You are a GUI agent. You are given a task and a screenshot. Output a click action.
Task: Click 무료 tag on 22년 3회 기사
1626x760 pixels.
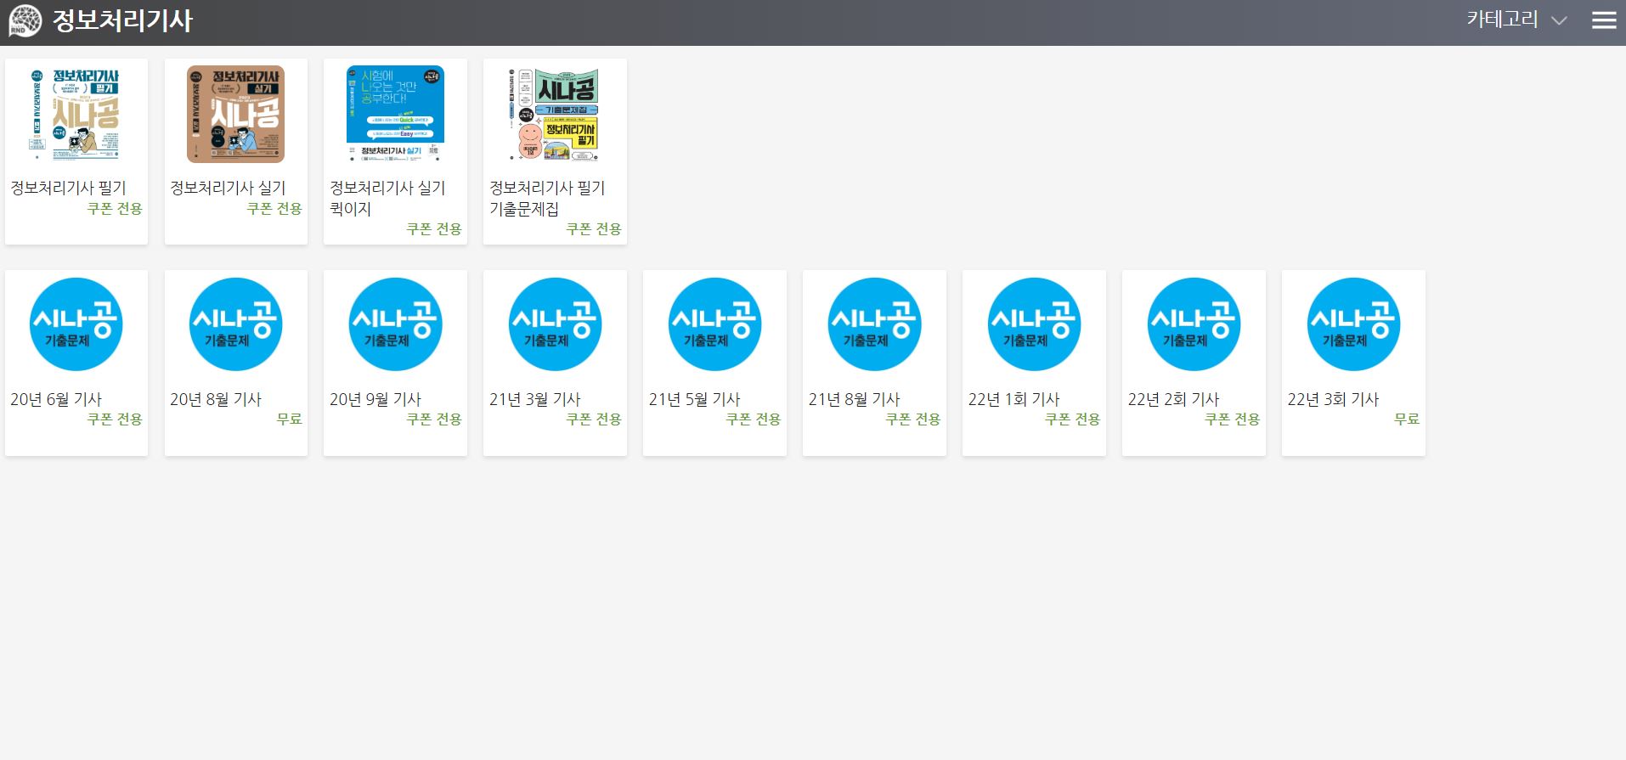[x=1407, y=419]
